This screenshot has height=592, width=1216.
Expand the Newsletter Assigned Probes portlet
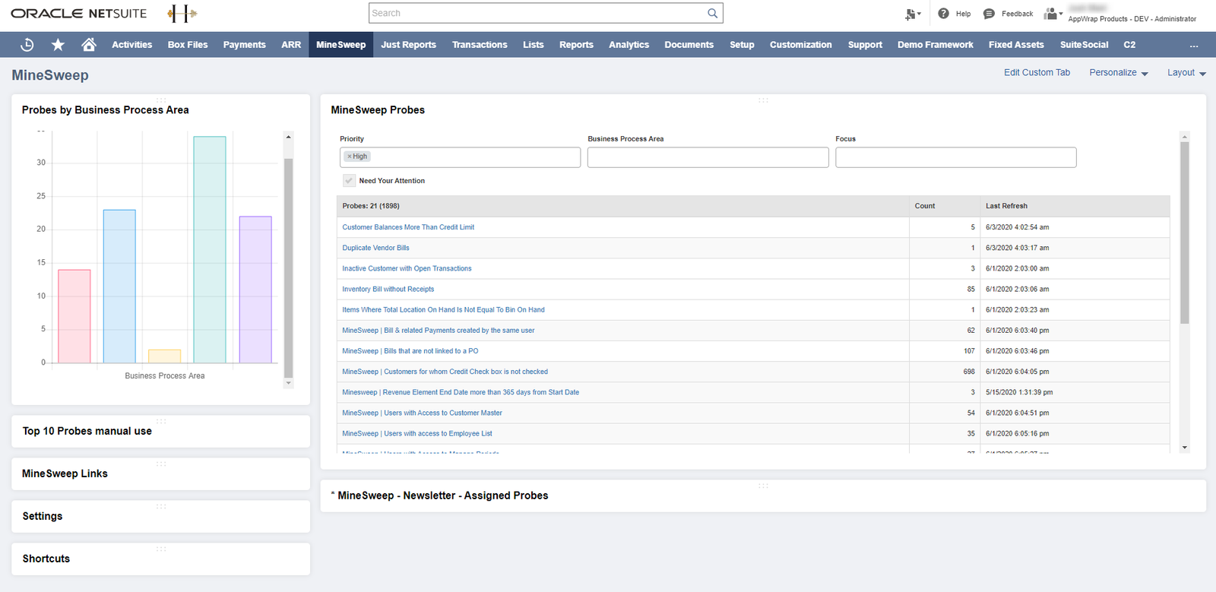(x=439, y=495)
